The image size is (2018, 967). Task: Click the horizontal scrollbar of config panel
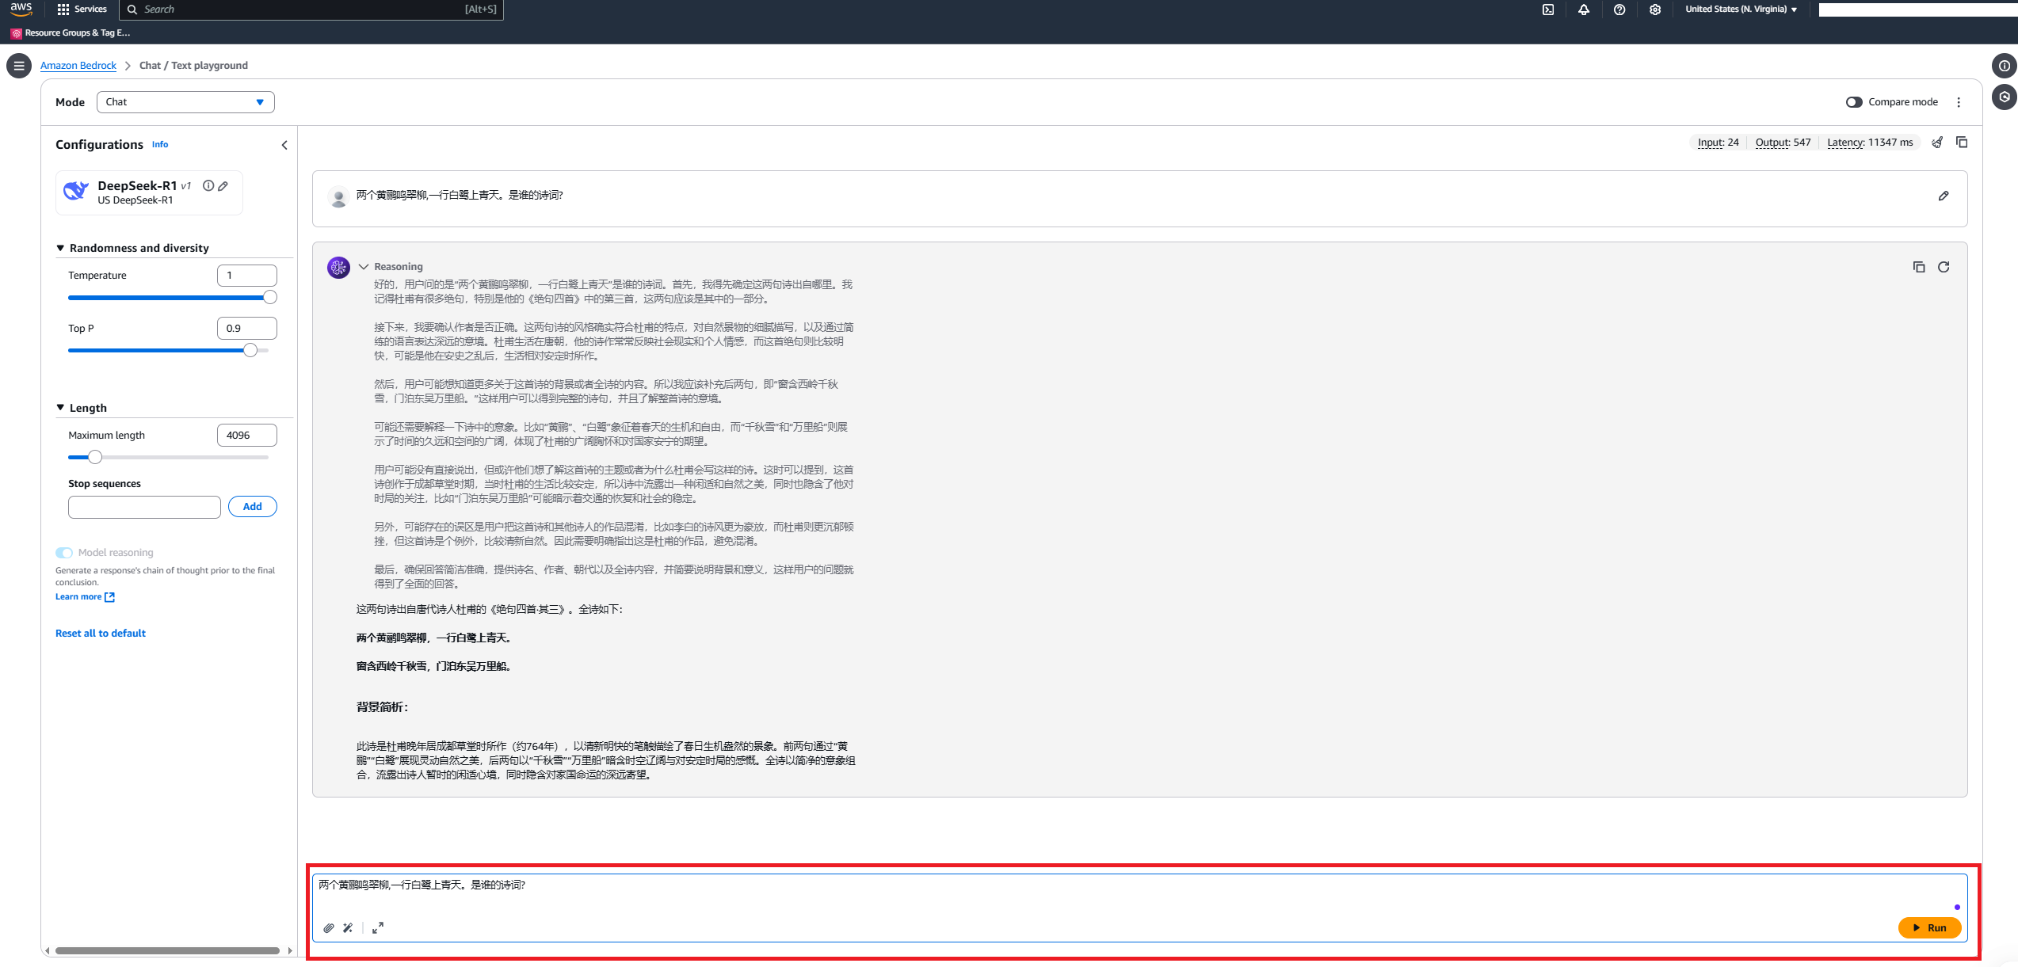pyautogui.click(x=168, y=950)
